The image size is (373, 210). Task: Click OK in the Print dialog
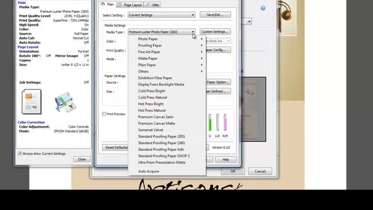tap(233, 171)
